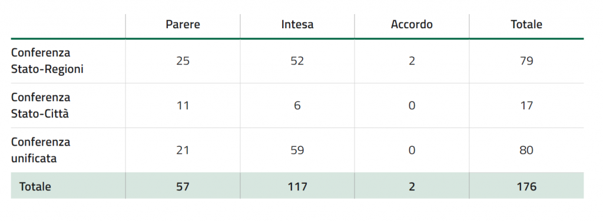This screenshot has height=222, width=603.
Task: Click the Intesa value 52 for Stato-Regioni
Action: (297, 61)
